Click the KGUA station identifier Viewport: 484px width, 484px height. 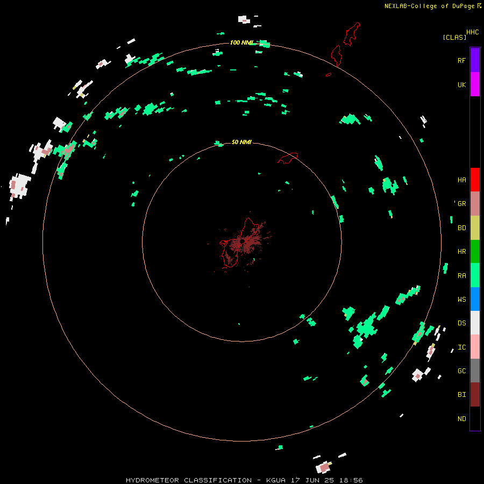tap(277, 480)
